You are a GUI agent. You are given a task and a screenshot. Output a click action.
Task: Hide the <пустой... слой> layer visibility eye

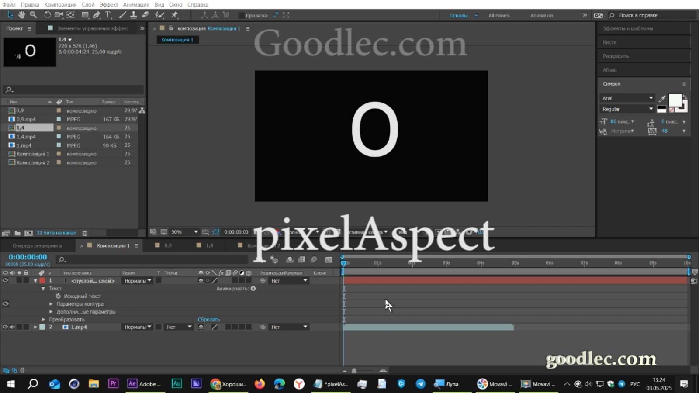click(x=5, y=281)
